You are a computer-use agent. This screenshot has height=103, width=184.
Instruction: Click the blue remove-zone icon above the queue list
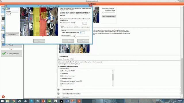9,9
